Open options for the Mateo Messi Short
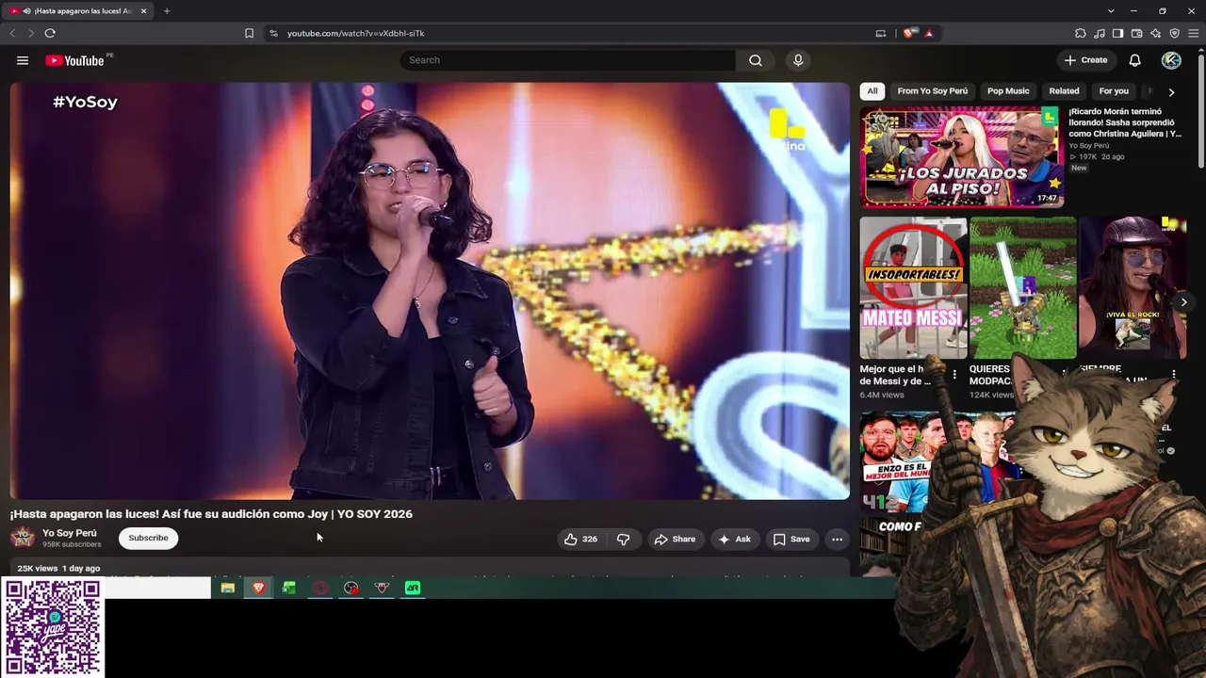Viewport: 1206px width, 678px height. (x=954, y=375)
